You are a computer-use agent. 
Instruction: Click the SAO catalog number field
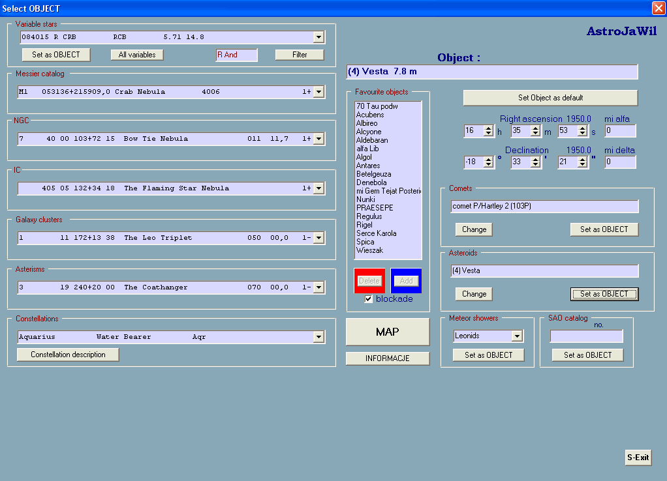coord(587,336)
